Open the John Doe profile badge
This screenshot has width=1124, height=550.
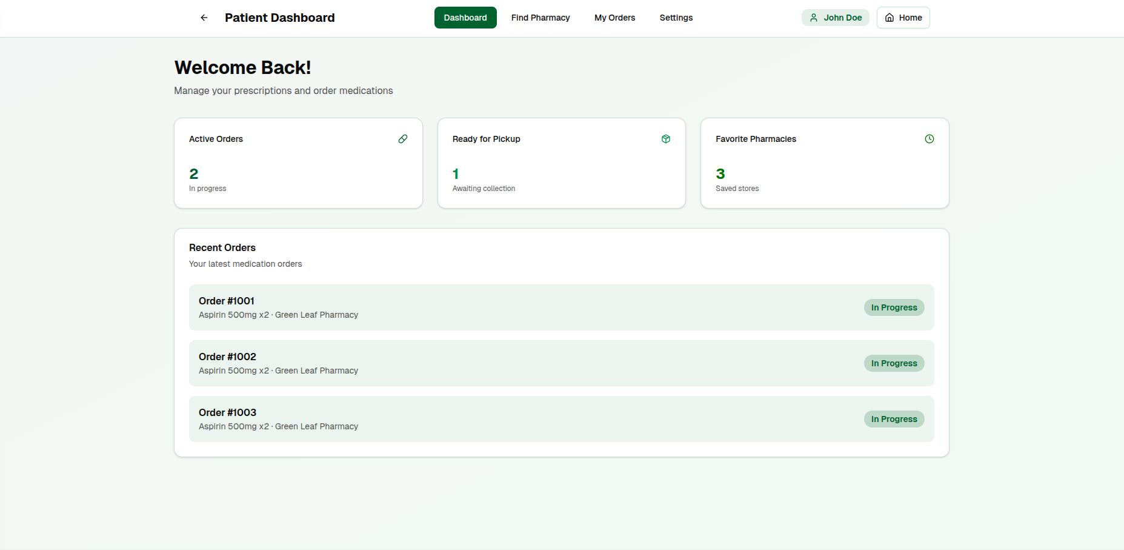pos(835,18)
